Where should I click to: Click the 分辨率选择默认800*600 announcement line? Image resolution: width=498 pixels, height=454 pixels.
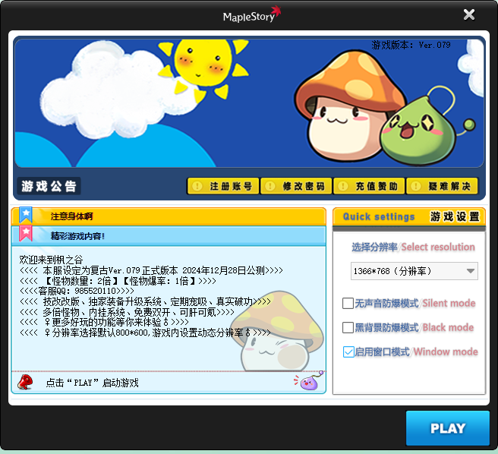[x=145, y=333]
